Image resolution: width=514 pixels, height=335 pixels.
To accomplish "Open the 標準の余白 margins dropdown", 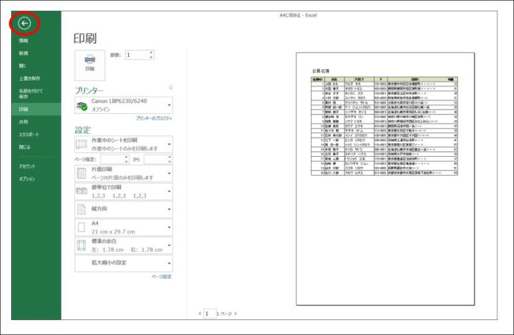I will [123, 246].
